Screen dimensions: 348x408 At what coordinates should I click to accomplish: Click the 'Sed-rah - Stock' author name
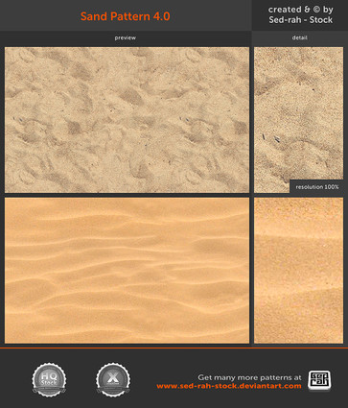coord(300,20)
